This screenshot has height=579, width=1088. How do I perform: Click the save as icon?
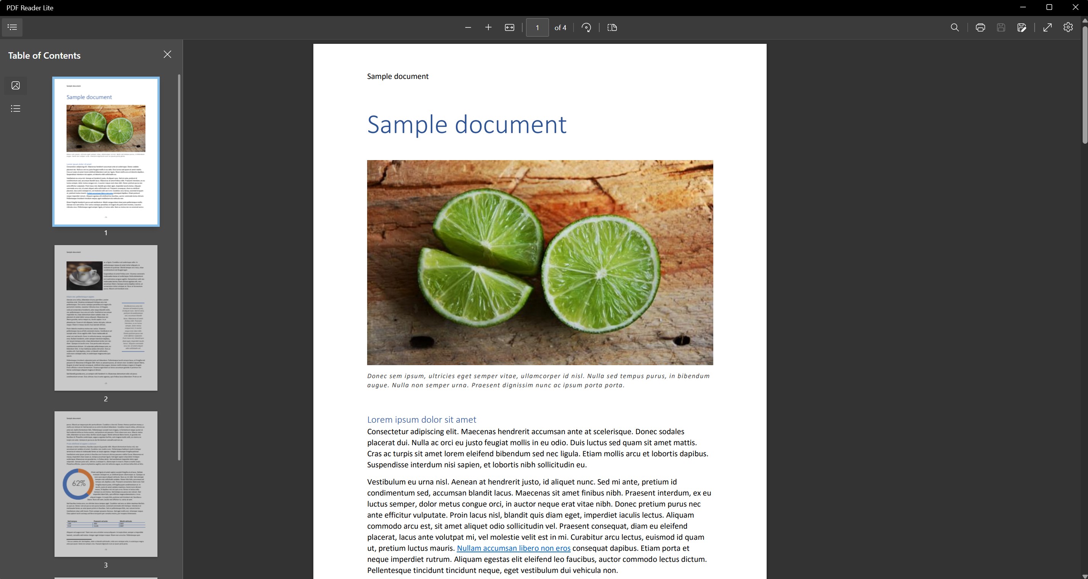point(1021,27)
